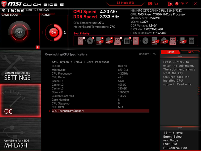This screenshot has height=151, width=201.
Task: Click the MSI dragon shield logo
Action: pos(4,4)
